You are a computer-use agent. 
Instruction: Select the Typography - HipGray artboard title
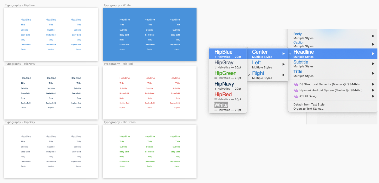pos(20,122)
